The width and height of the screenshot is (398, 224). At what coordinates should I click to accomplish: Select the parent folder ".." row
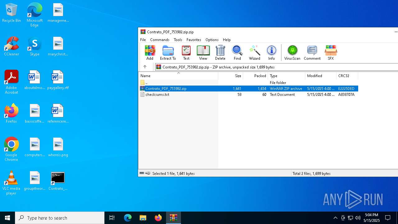(248, 83)
